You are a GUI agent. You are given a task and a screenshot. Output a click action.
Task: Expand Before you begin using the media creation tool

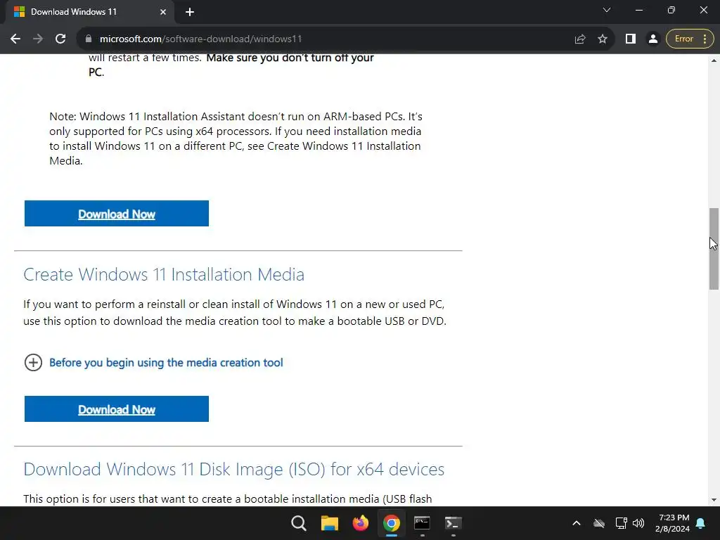[166, 363]
